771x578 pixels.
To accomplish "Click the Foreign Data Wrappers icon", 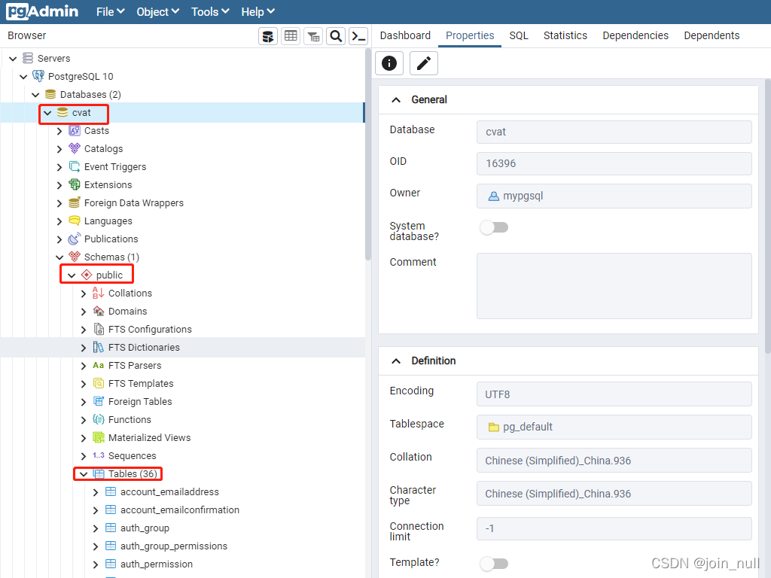I will (75, 203).
